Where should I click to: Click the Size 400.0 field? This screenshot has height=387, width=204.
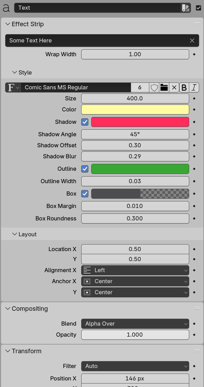[x=135, y=99]
